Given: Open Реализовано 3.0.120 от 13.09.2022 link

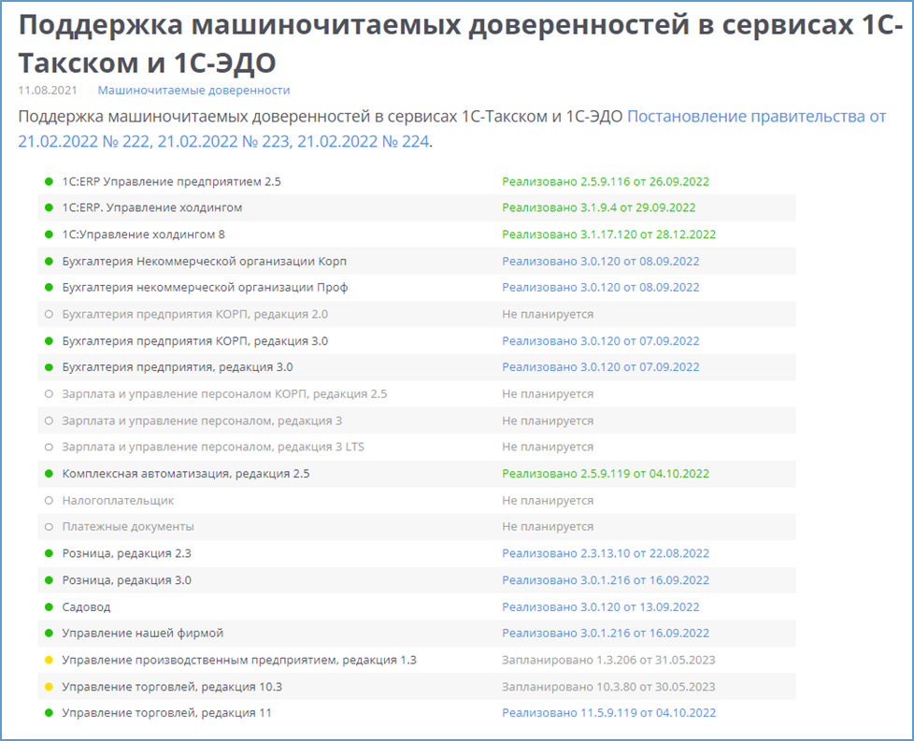Looking at the screenshot, I should pos(600,606).
